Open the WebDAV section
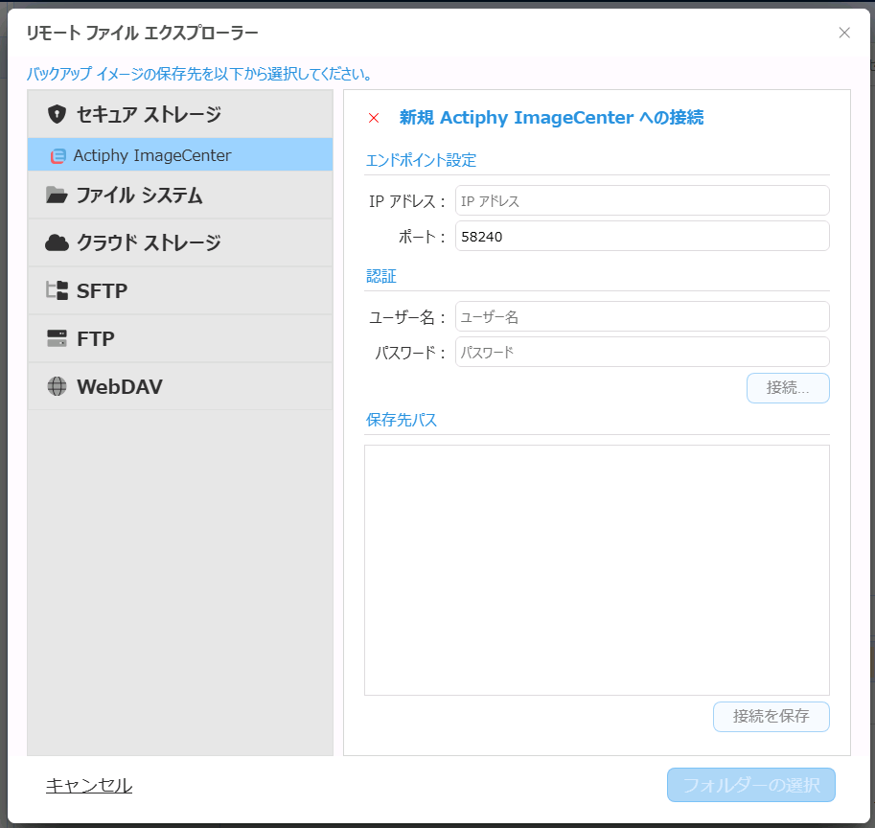Screen dimensions: 875x828 pyautogui.click(x=120, y=387)
